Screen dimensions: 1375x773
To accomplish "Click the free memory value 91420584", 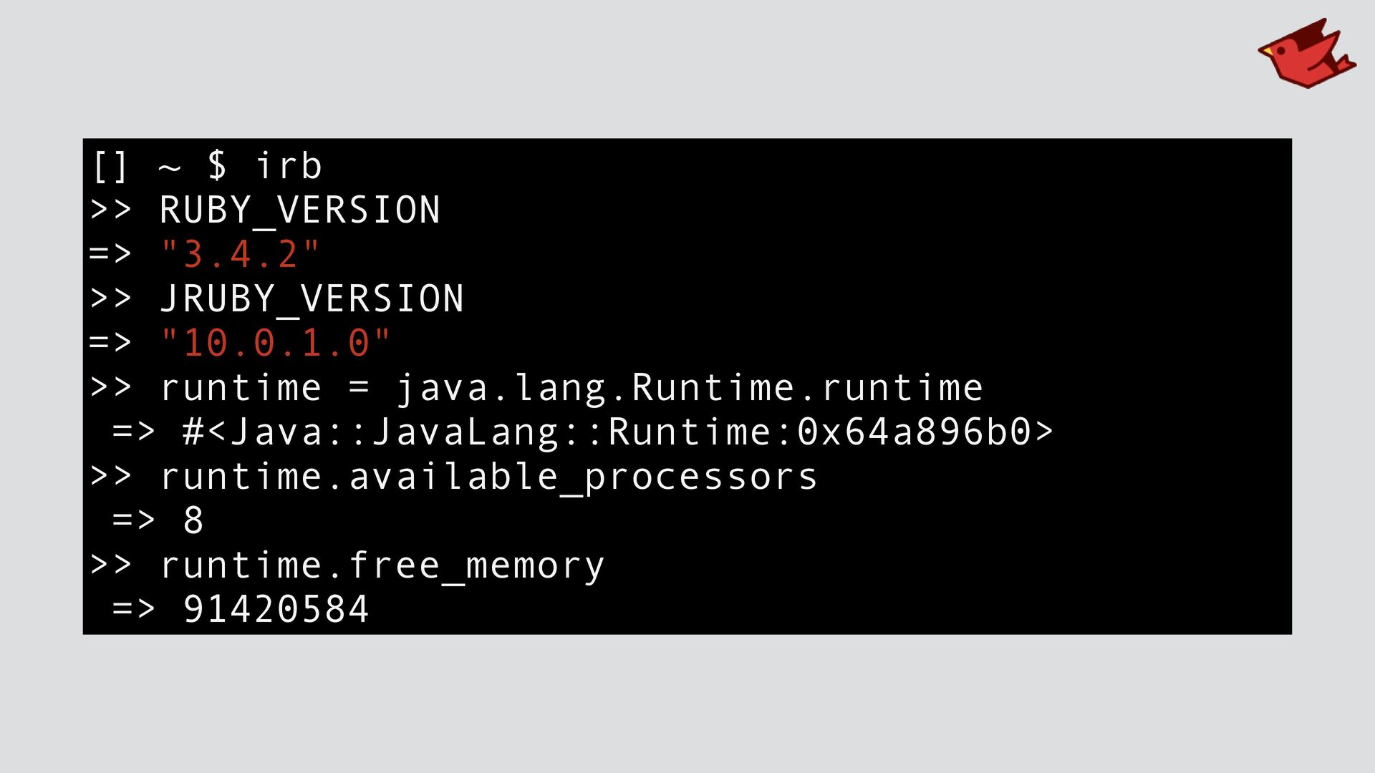I will 276,610.
